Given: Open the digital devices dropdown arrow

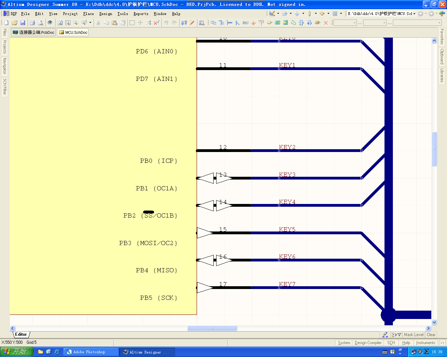Looking at the screenshot, I should 316,14.
